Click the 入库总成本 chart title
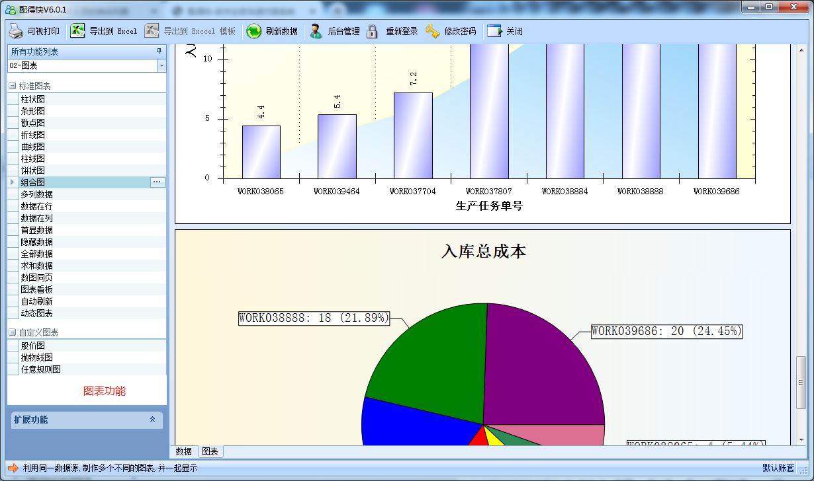The image size is (814, 481). (484, 251)
